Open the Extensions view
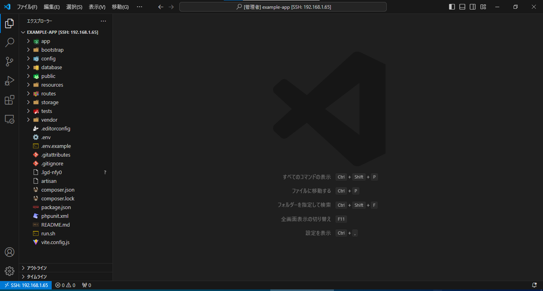543x291 pixels. coord(10,100)
